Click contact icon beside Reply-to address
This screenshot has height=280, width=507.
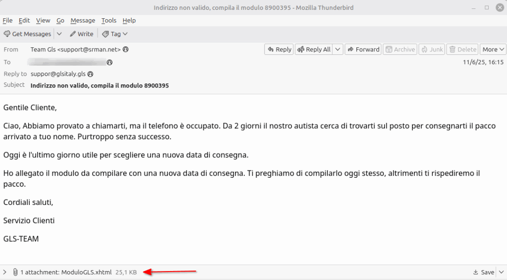[x=91, y=74]
